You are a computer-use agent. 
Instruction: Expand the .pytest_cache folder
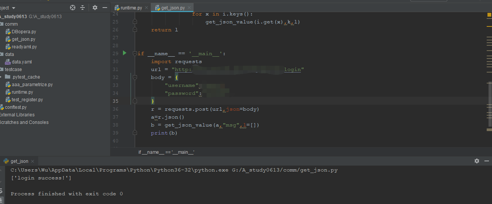[1, 77]
